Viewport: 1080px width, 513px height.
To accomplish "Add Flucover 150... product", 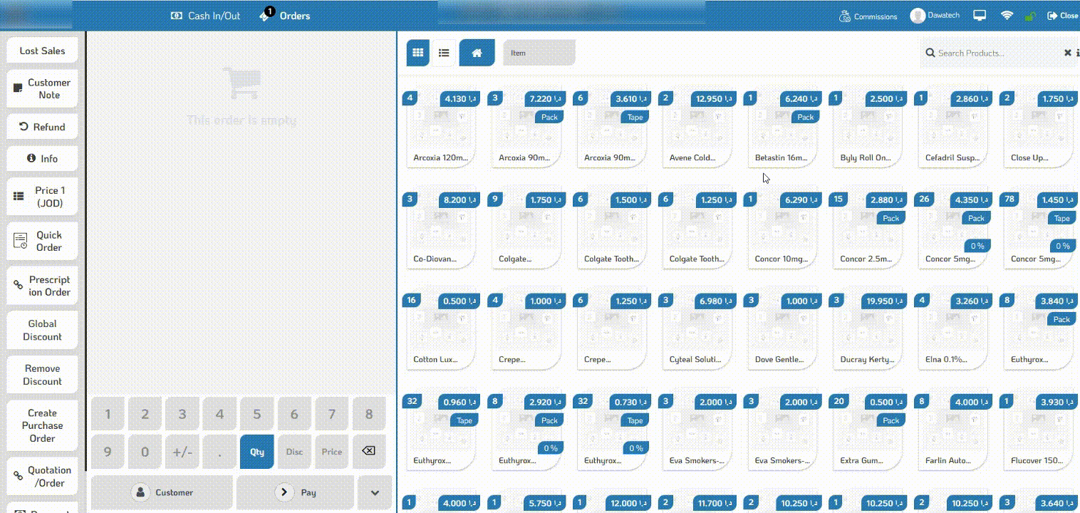I will click(1039, 432).
